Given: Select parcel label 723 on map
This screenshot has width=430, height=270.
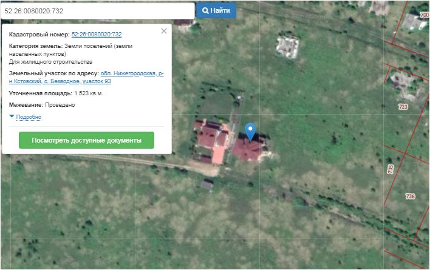Looking at the screenshot, I should [403, 107].
